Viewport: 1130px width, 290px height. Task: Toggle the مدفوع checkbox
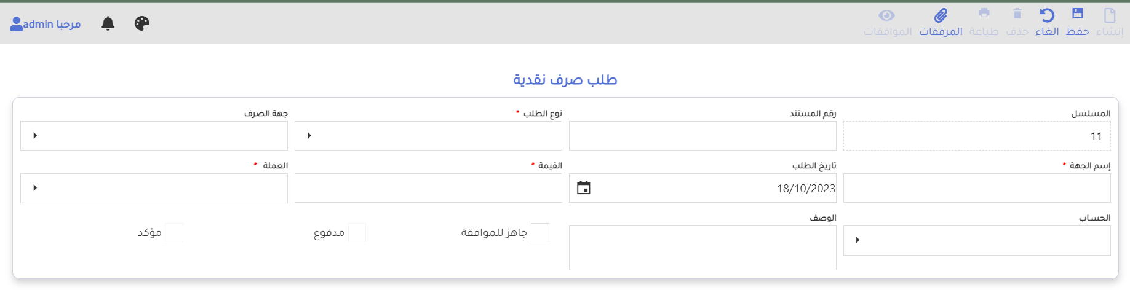[x=357, y=232]
